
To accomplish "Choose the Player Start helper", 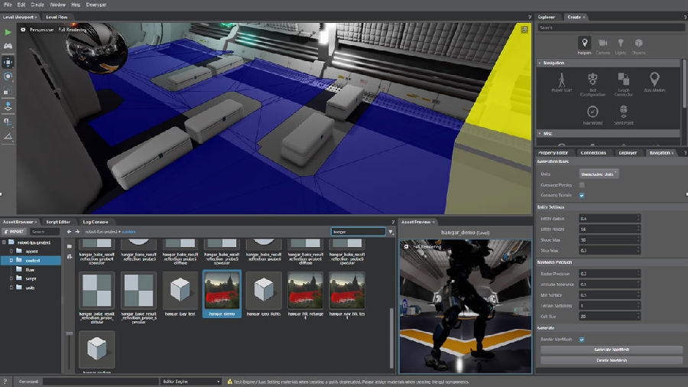I will coord(562,83).
